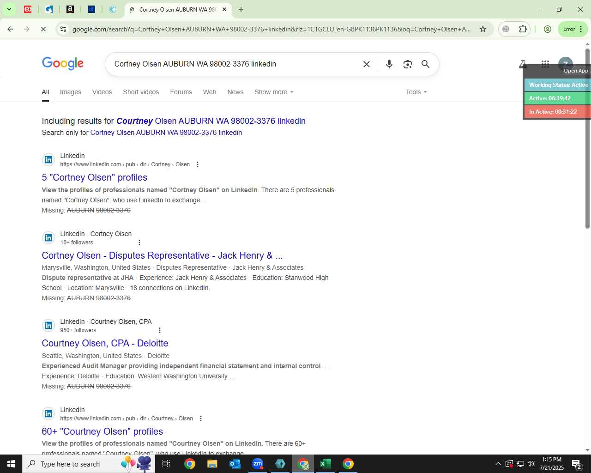Viewport: 591px width, 473px height.
Task: Click the Open App overlay label
Action: click(576, 71)
